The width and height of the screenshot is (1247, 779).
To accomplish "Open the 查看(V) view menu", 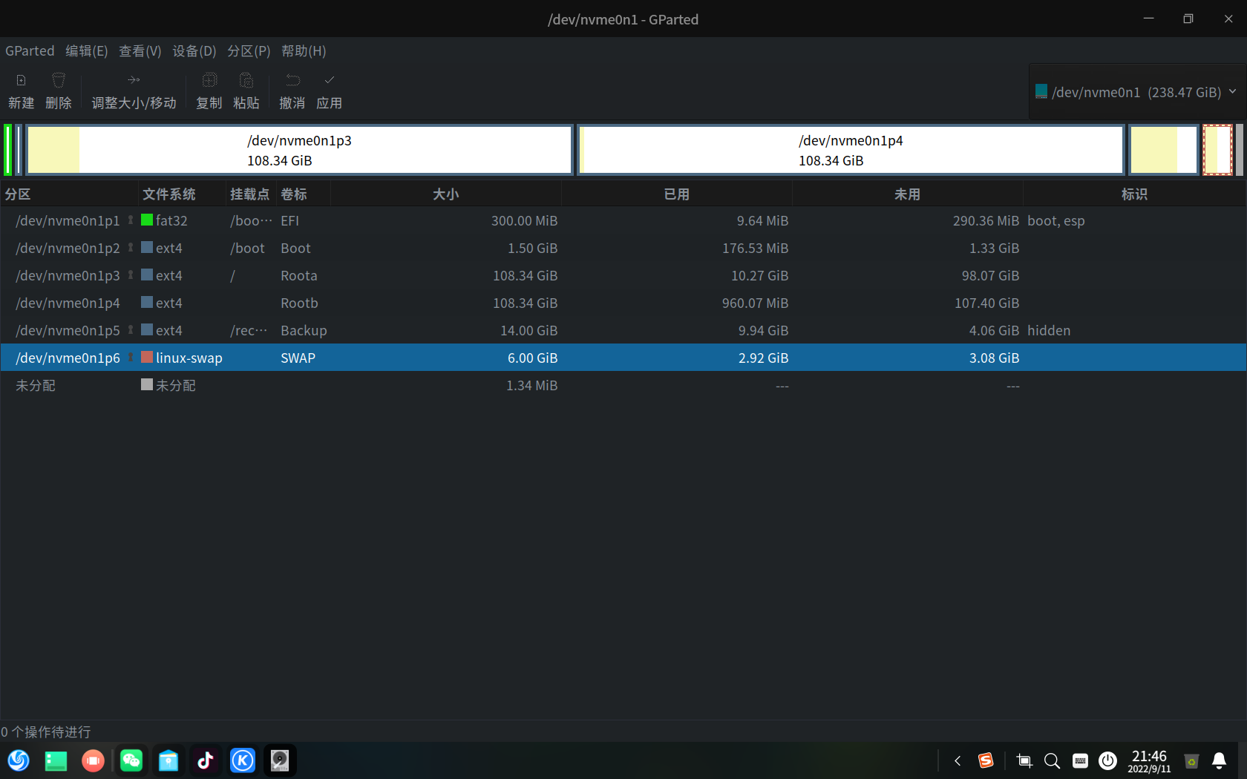I will 140,51.
